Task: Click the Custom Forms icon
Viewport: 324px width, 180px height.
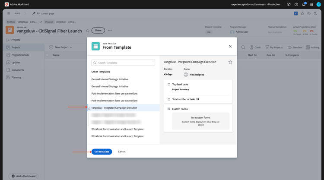Action: (x=169, y=109)
